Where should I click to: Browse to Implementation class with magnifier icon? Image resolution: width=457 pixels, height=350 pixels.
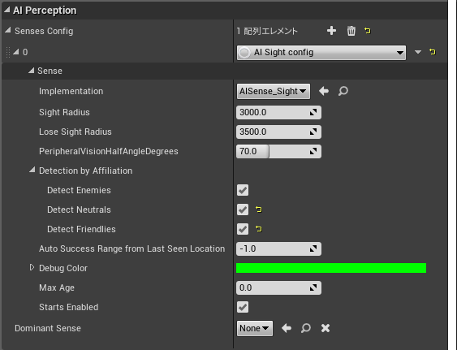coord(343,91)
